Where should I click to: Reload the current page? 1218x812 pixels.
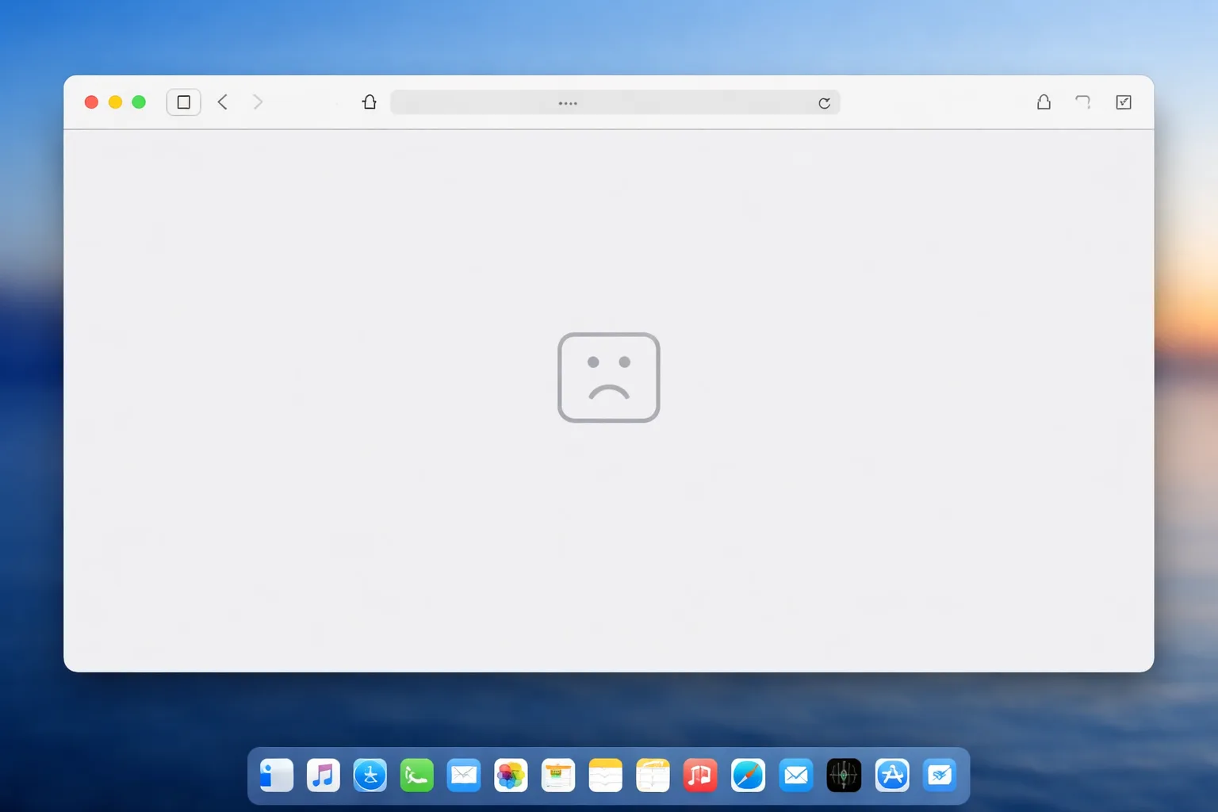pos(825,103)
